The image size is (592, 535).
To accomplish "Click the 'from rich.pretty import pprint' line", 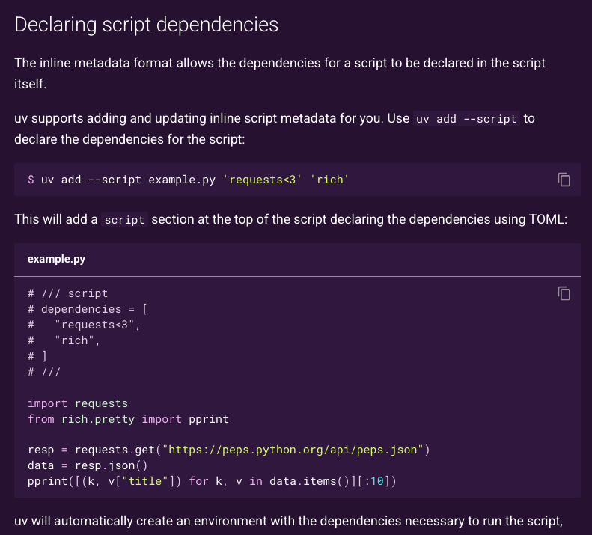I will click(128, 420).
